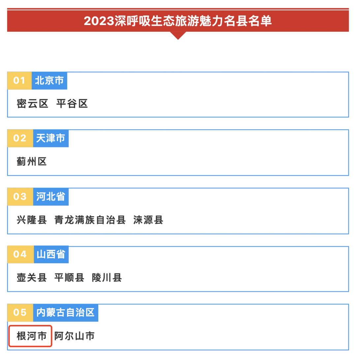The image size is (356, 360).
Task: Click the 2023深呼吸生态旅游魅力名县名单 title banner
Action: point(178,20)
